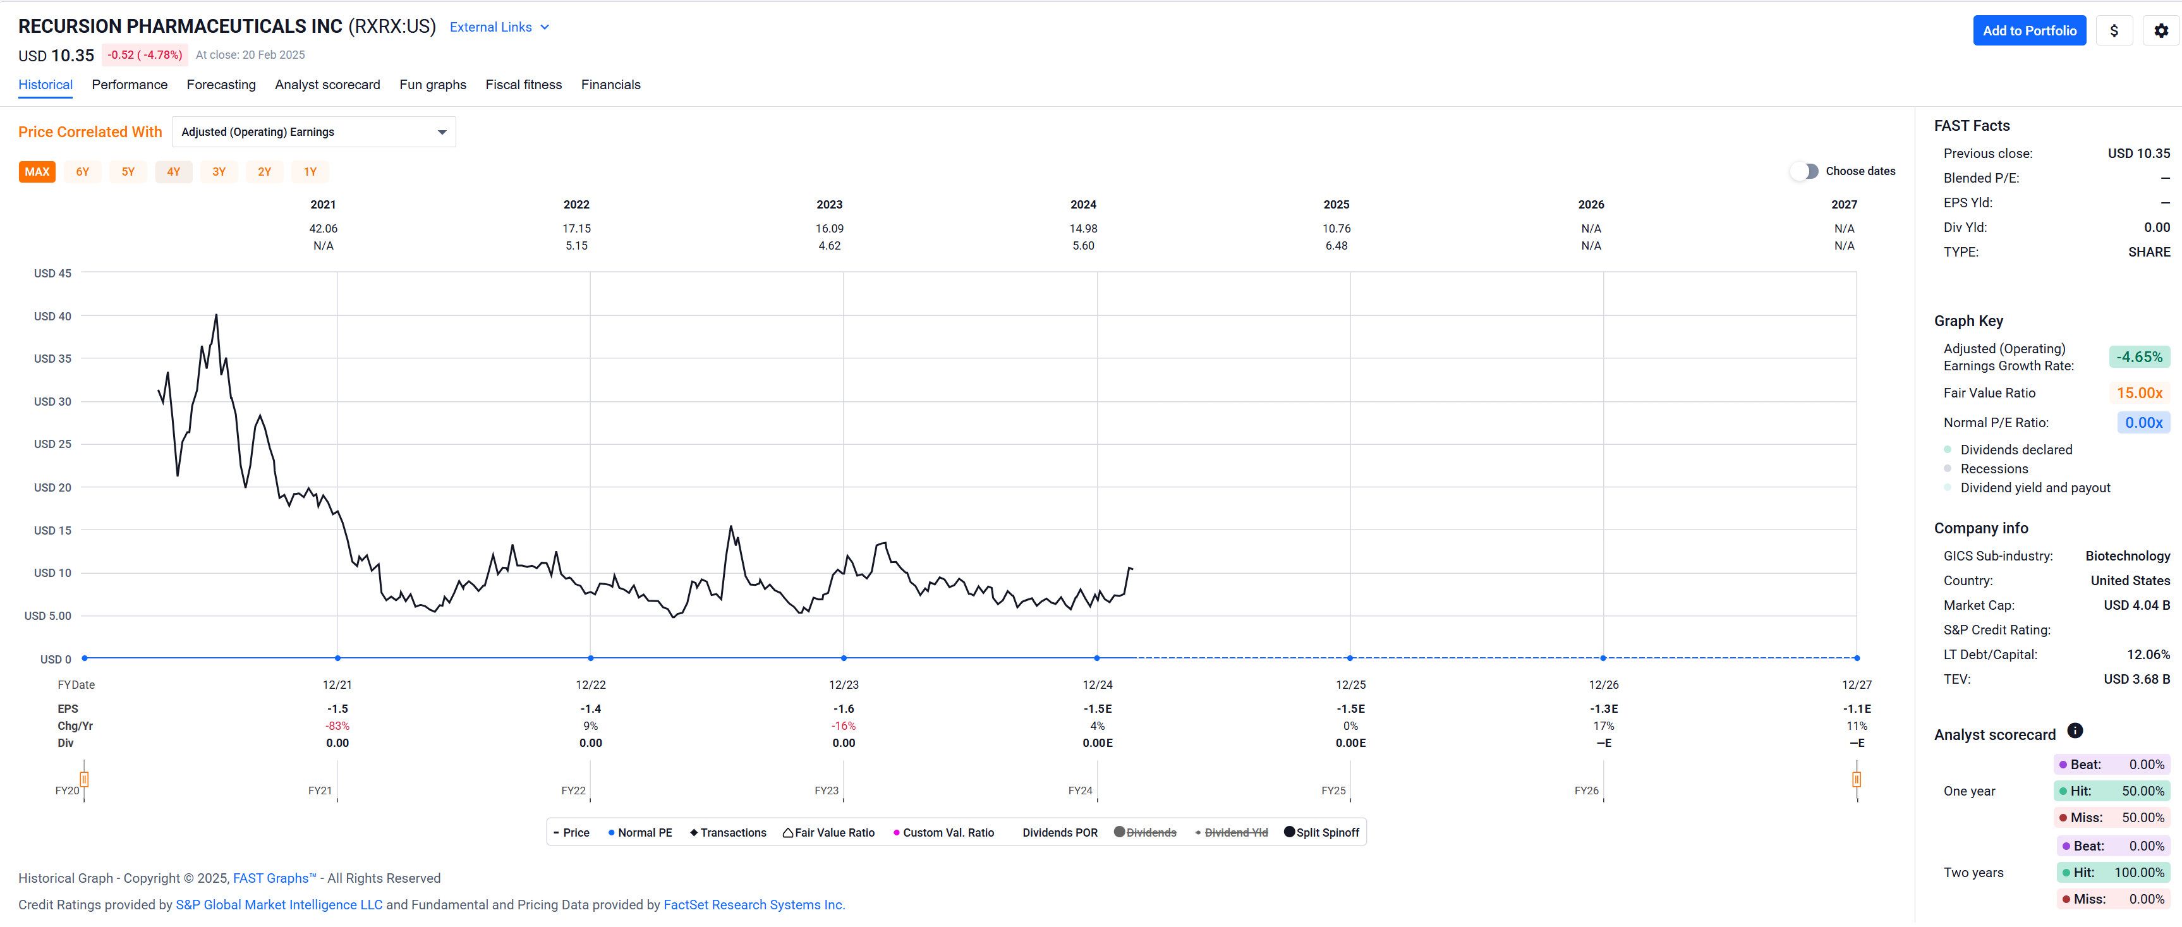
Task: Toggle Split Spinoff legend item
Action: (1321, 833)
